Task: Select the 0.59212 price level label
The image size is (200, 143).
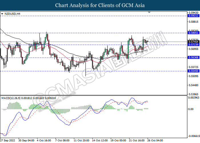Action: coord(193,16)
